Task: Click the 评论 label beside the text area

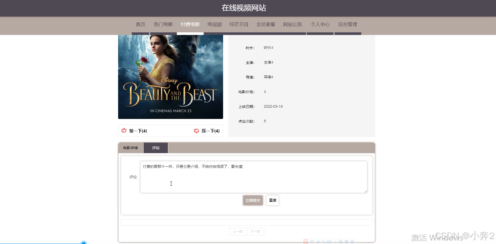Action: coord(133,177)
